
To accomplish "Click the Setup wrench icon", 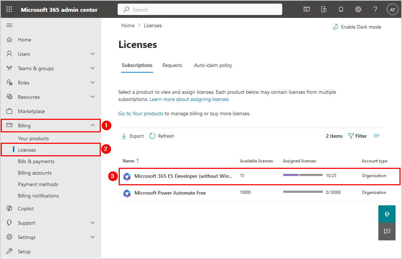I will (9, 251).
